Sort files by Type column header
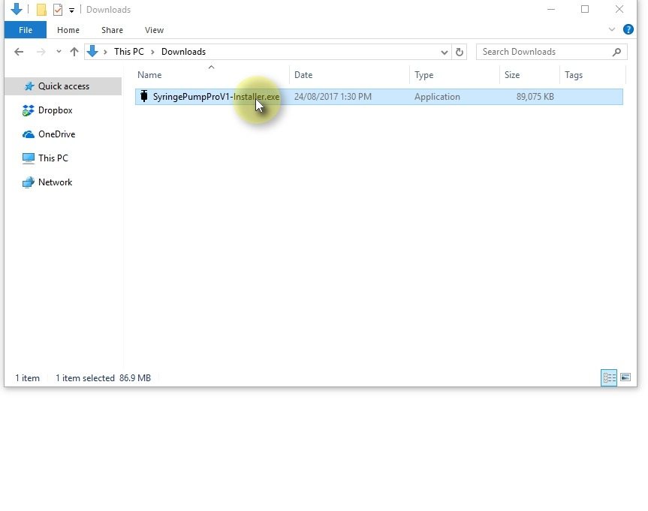The image size is (648, 511). [x=454, y=75]
